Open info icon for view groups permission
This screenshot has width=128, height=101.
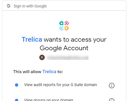pos(112,100)
